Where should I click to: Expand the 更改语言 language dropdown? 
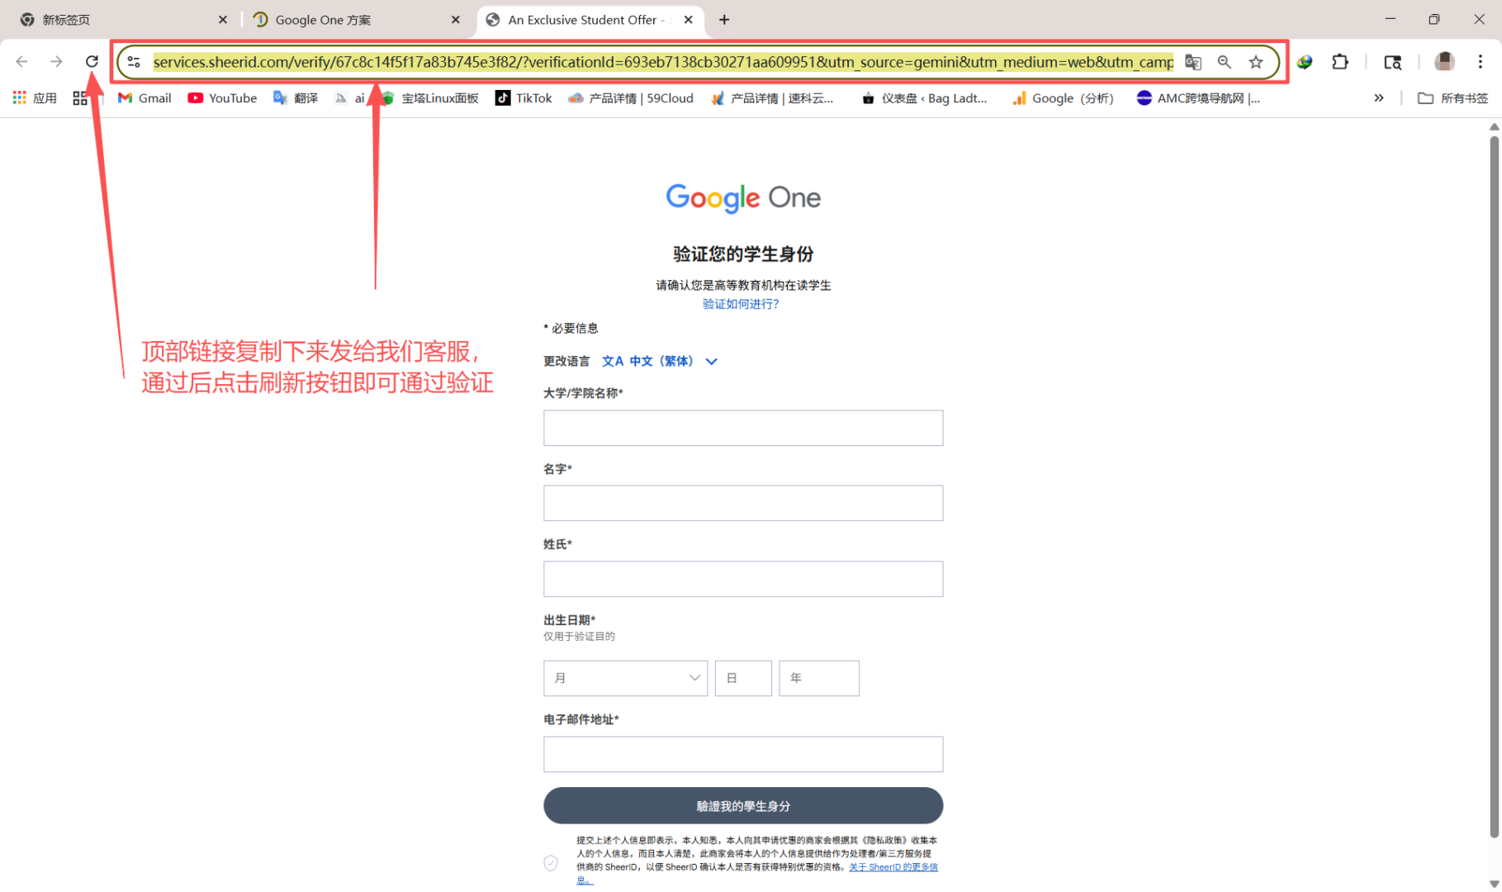[711, 361]
